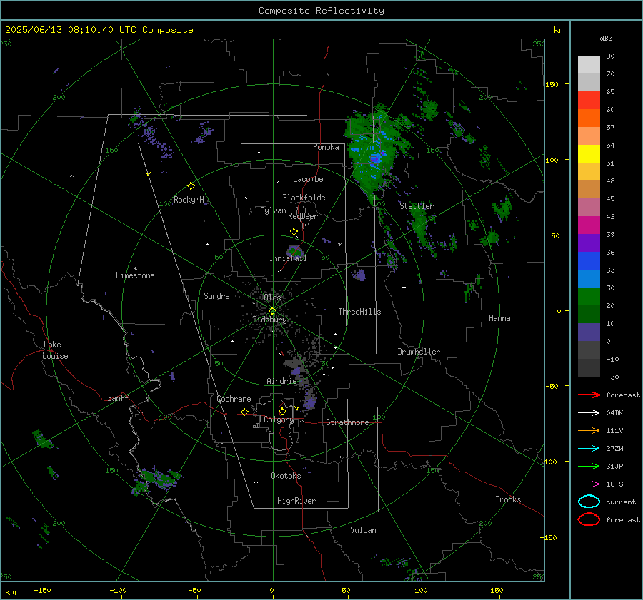Screen dimensions: 643x600
Task: Click the cyan 'current' ellipse in the legend
Action: [589, 502]
